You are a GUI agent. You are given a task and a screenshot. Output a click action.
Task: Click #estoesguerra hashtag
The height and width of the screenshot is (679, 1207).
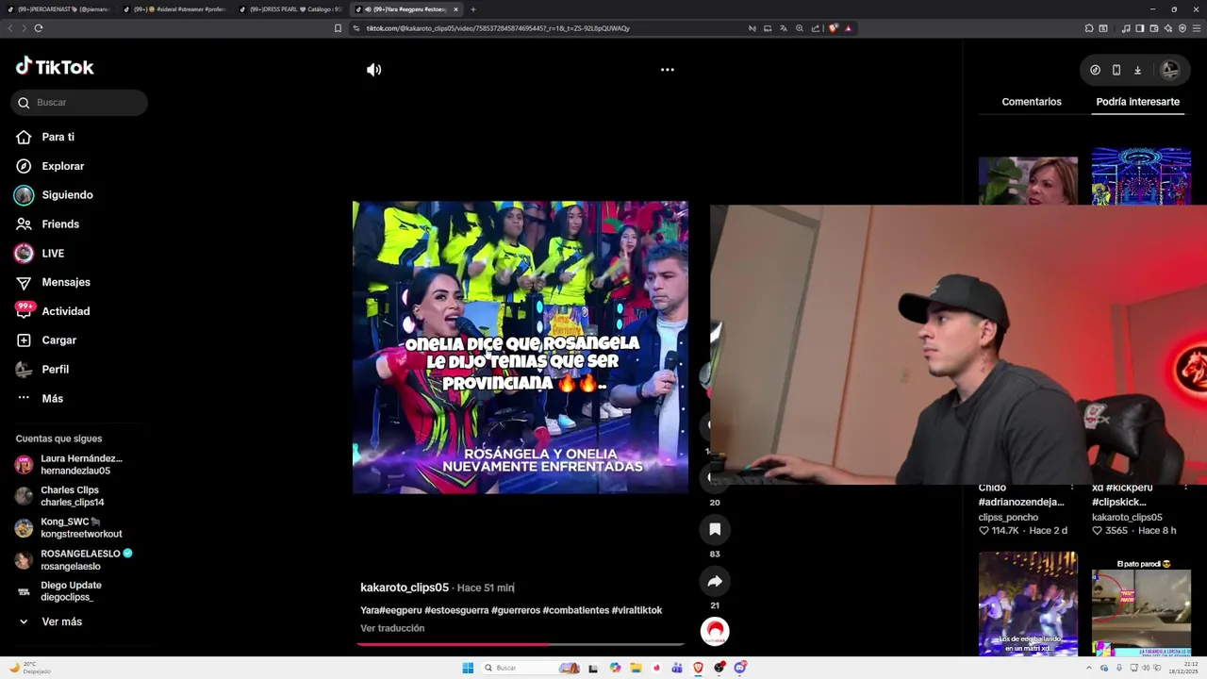(455, 610)
